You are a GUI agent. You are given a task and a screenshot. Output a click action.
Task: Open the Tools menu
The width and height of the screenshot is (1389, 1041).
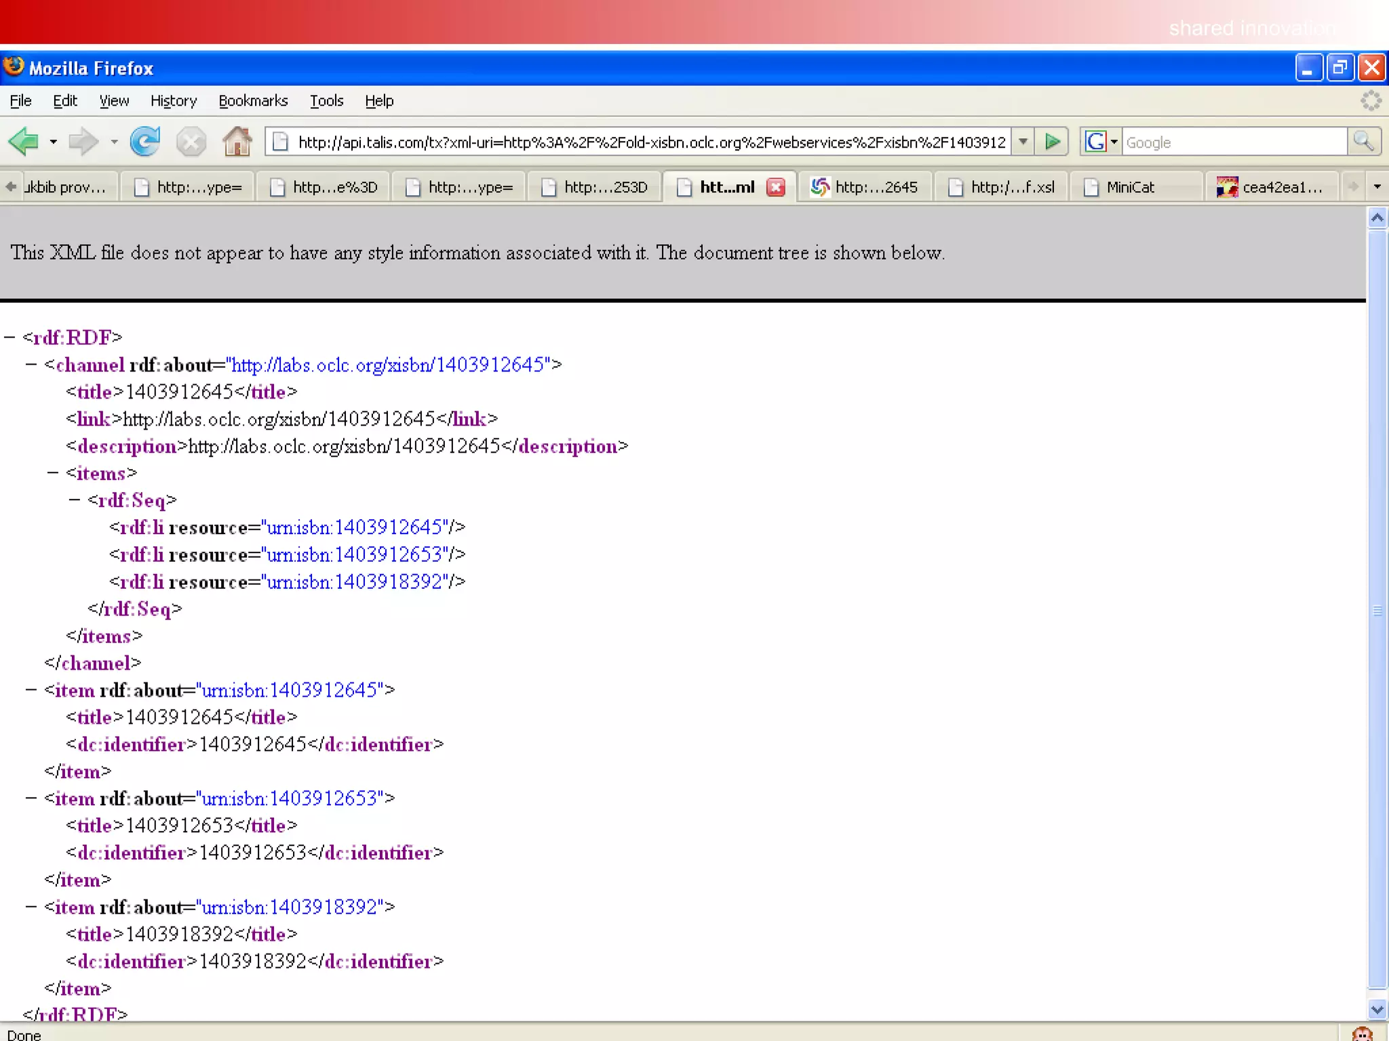click(x=326, y=101)
